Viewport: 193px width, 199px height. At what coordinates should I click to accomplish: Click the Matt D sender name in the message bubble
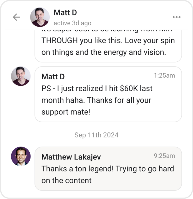click(53, 76)
